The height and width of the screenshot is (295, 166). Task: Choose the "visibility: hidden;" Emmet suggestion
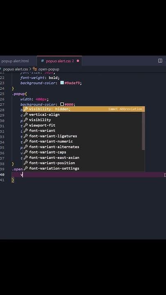click(84, 109)
